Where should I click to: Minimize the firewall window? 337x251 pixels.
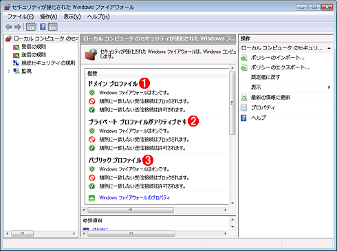coord(302,8)
